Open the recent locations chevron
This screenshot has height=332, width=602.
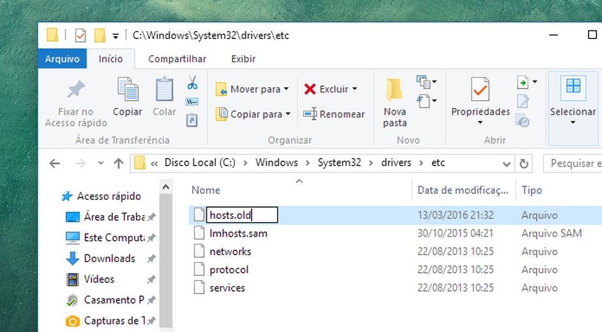tap(100, 163)
